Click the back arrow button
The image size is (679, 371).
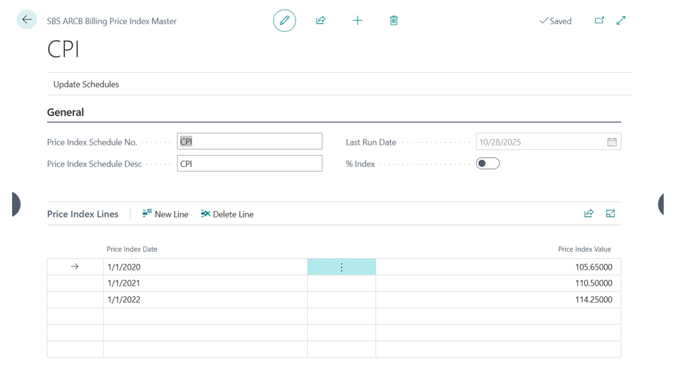[27, 20]
